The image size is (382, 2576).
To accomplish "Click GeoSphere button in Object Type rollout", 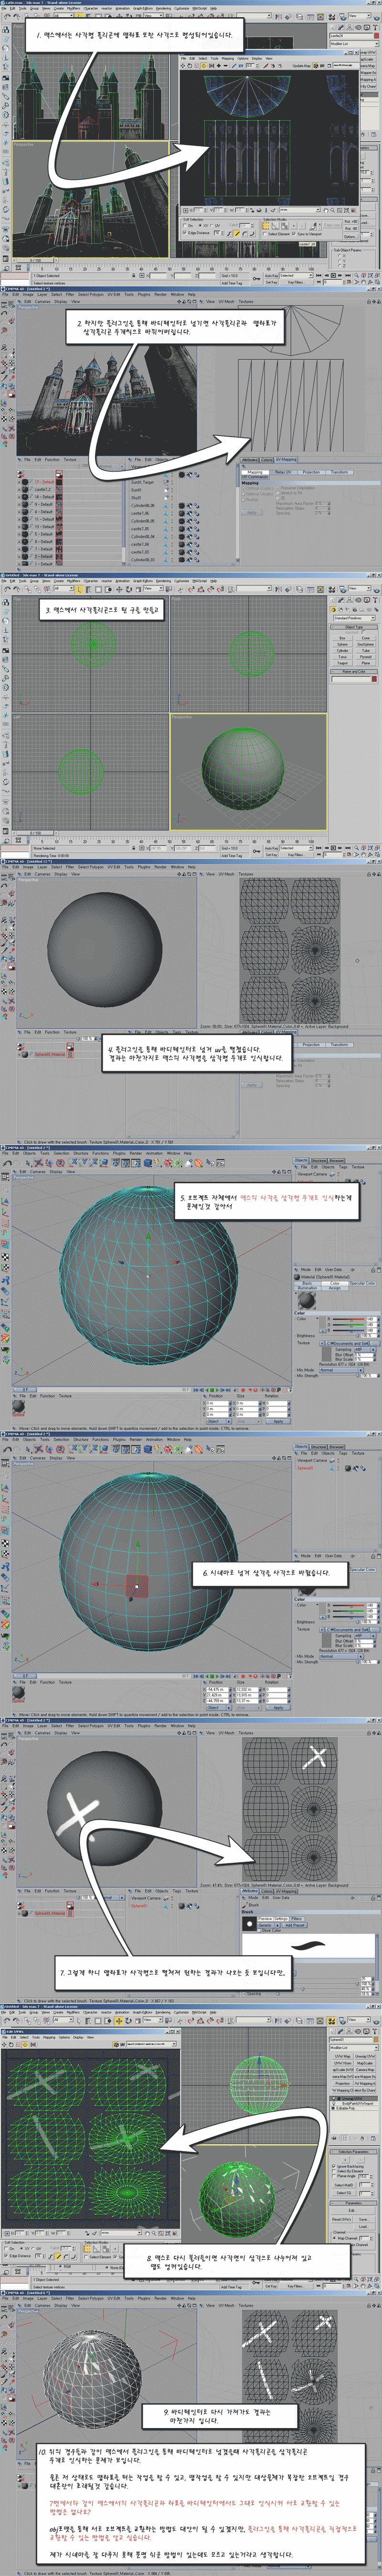I will (x=366, y=644).
